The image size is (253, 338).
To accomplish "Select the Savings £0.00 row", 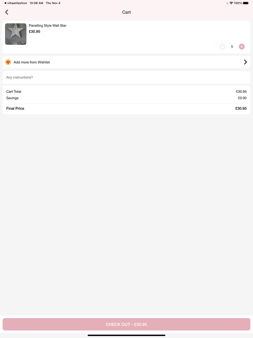I will 126,98.
